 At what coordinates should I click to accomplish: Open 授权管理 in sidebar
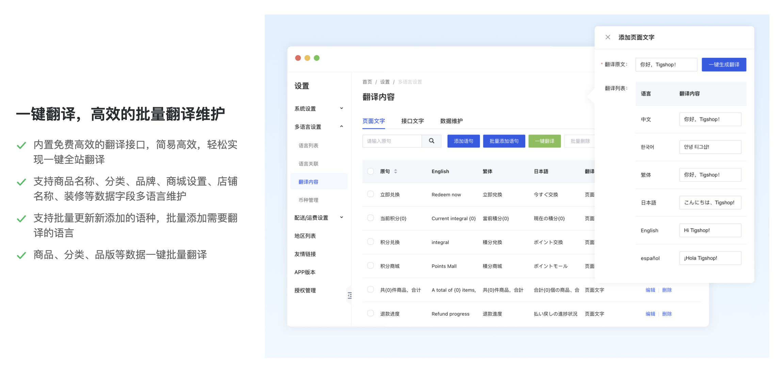[305, 290]
